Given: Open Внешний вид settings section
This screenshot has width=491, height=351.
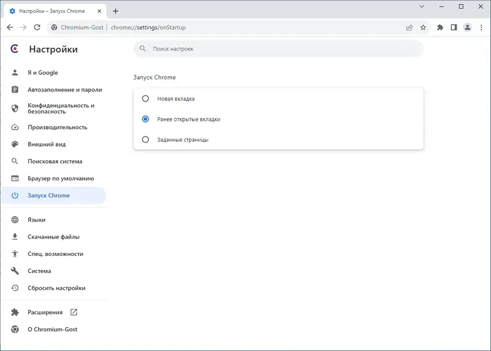Looking at the screenshot, I should 47,144.
